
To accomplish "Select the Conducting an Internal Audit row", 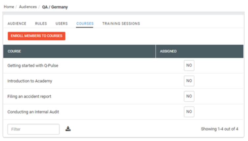I will [x=123, y=112].
